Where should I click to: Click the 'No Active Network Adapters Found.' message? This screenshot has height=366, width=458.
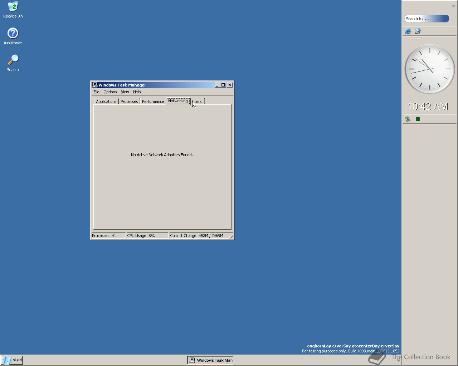162,155
